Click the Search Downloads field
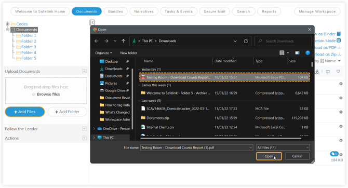 (283, 41)
